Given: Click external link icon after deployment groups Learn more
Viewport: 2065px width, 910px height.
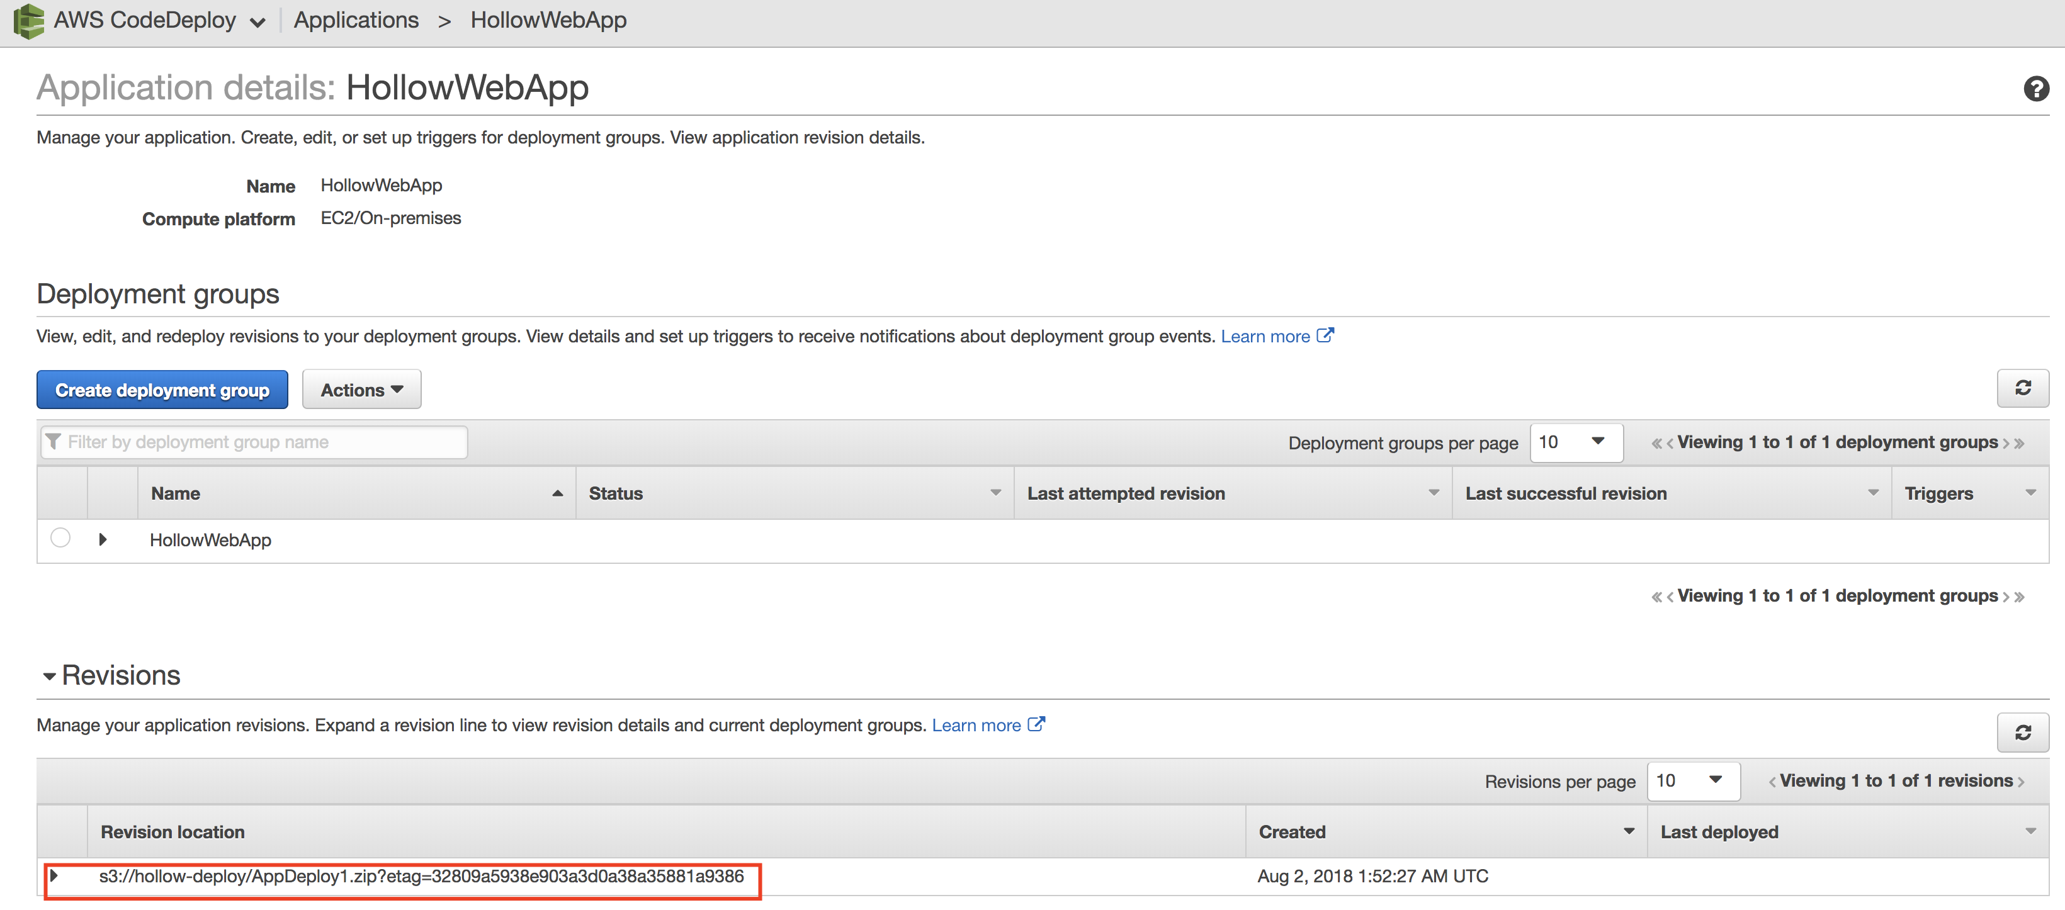Looking at the screenshot, I should (x=1325, y=335).
